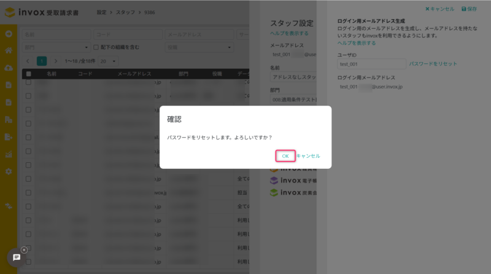Close the chat bubble with X

tap(24, 250)
